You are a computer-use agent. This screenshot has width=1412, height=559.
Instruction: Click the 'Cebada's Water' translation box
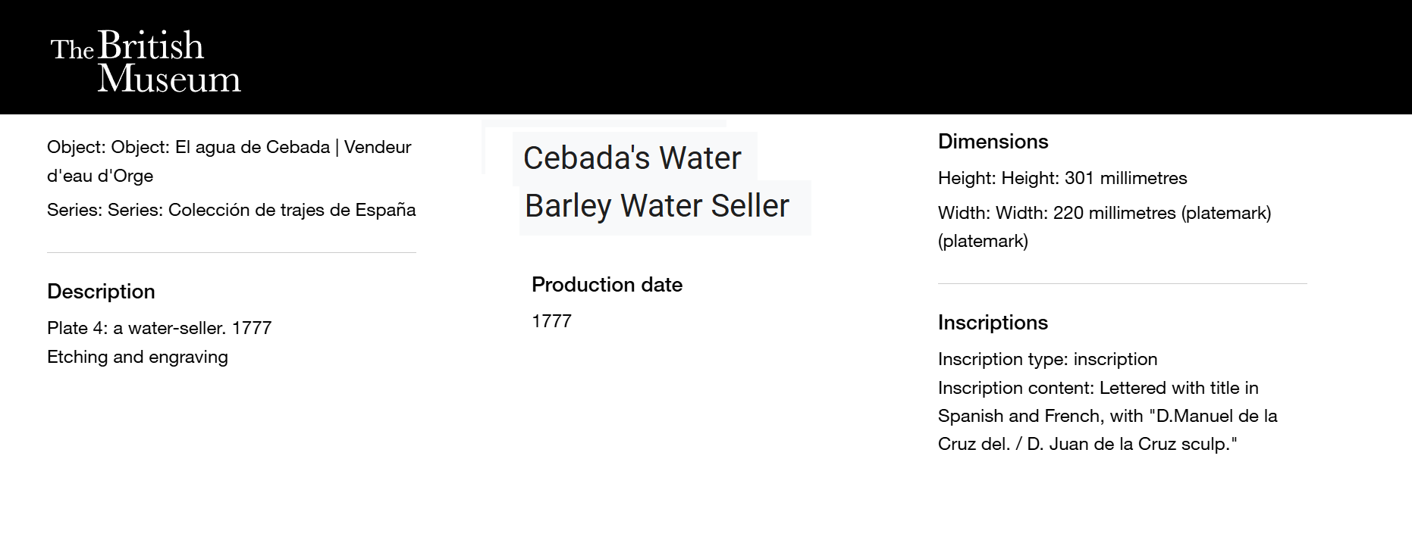coord(632,158)
